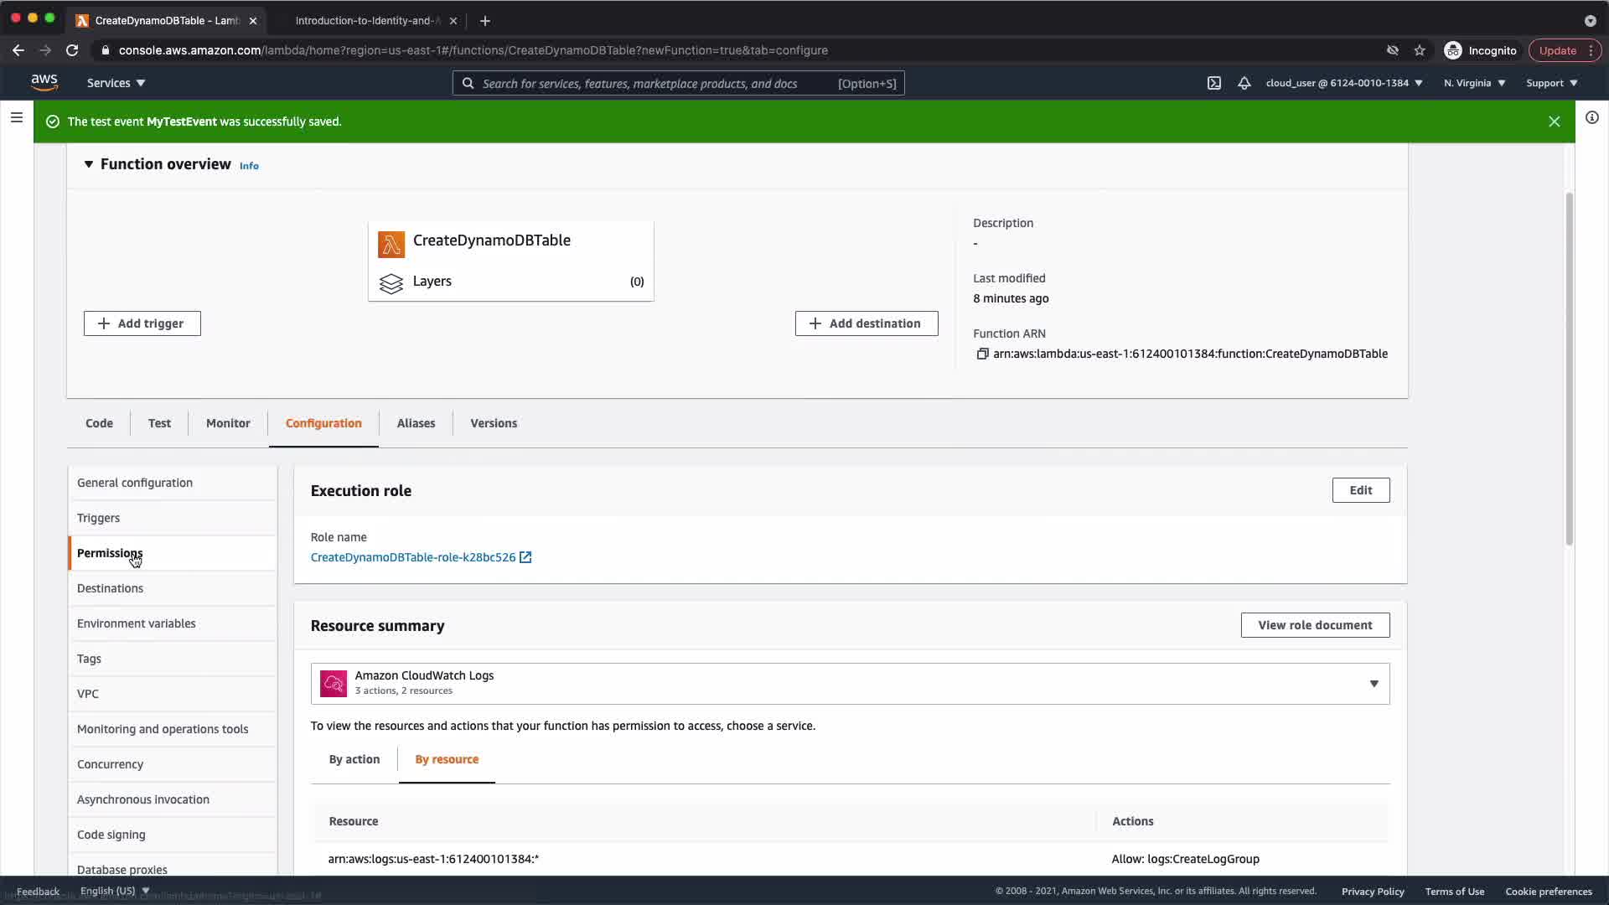This screenshot has width=1609, height=905.
Task: Bookmark this page with the star icon
Action: coord(1420,50)
